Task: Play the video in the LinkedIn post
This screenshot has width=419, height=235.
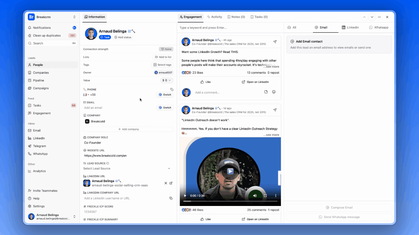Action: (230, 171)
